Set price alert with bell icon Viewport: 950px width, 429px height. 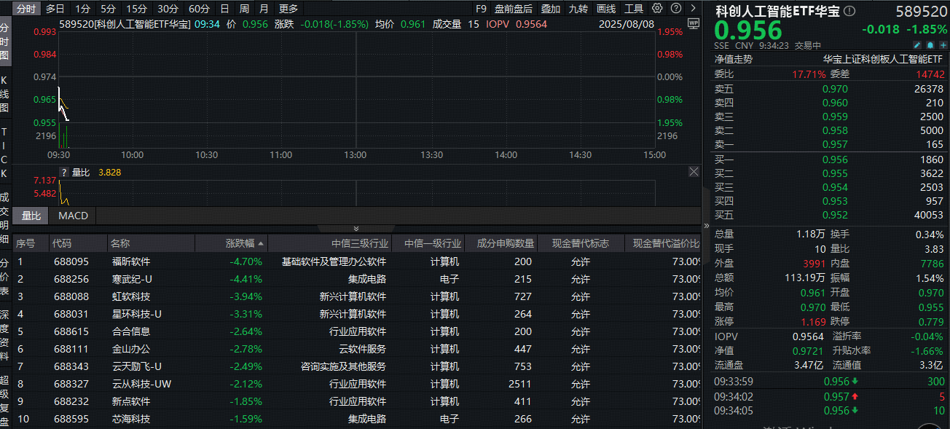pos(930,45)
